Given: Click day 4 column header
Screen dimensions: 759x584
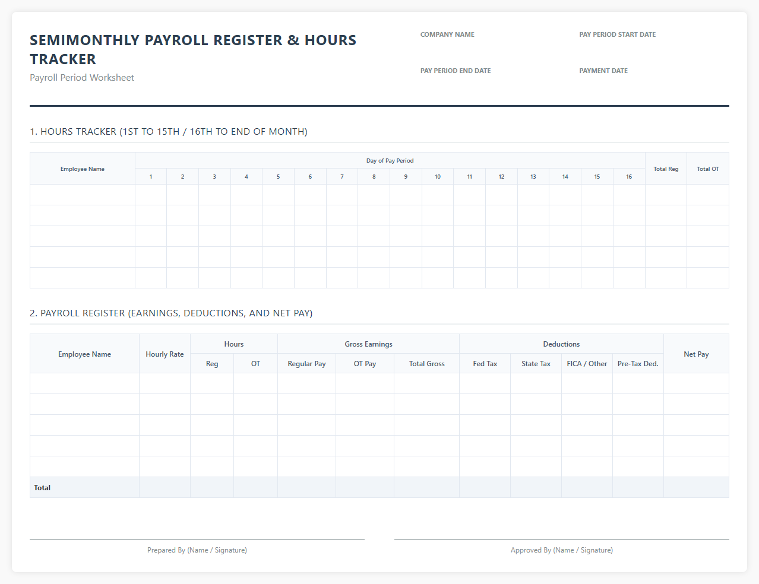Looking at the screenshot, I should [246, 177].
